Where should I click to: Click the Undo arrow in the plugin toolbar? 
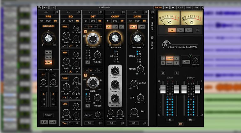pos(46,8)
